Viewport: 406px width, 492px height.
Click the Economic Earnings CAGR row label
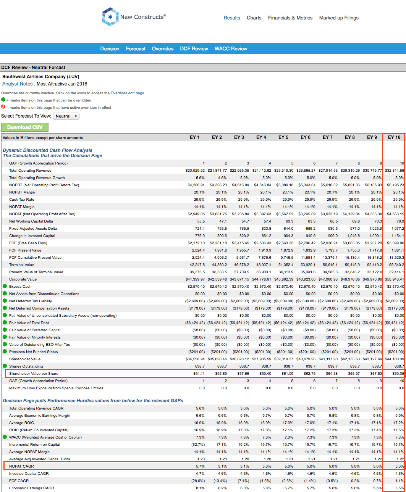[x=32, y=488]
